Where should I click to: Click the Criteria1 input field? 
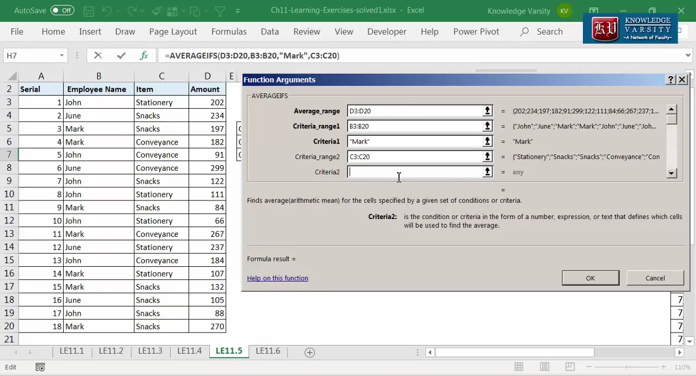tap(414, 141)
